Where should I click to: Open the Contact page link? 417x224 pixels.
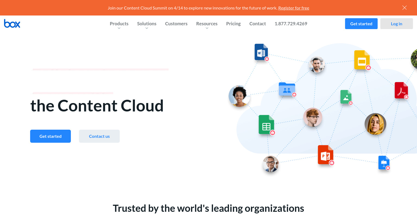[257, 24]
